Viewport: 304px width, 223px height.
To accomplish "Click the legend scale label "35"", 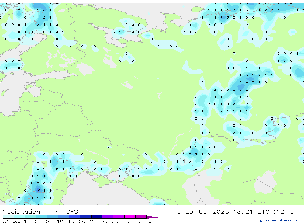I will [x=115, y=221].
